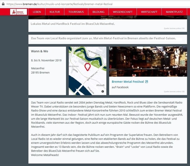Screen dimensions: 190x166
Task: Click the padlock icon in address bar
Action: pyautogui.click(x=3, y=4)
